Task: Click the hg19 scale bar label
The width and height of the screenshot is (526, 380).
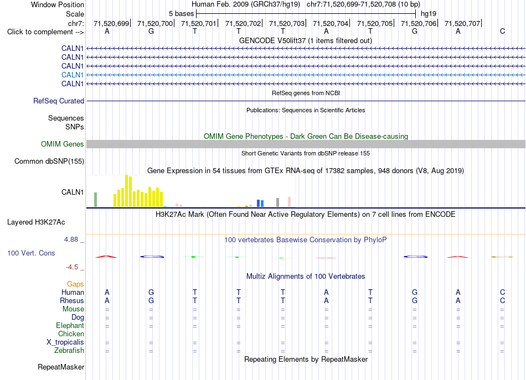Action: (x=429, y=14)
